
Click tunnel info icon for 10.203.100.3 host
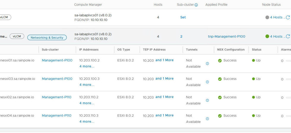pyautogui.click(x=207, y=82)
